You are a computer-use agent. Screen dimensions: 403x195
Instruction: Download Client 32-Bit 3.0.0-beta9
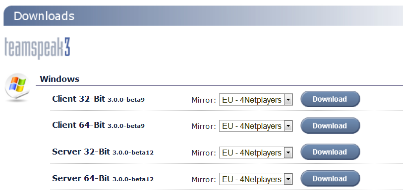click(330, 99)
